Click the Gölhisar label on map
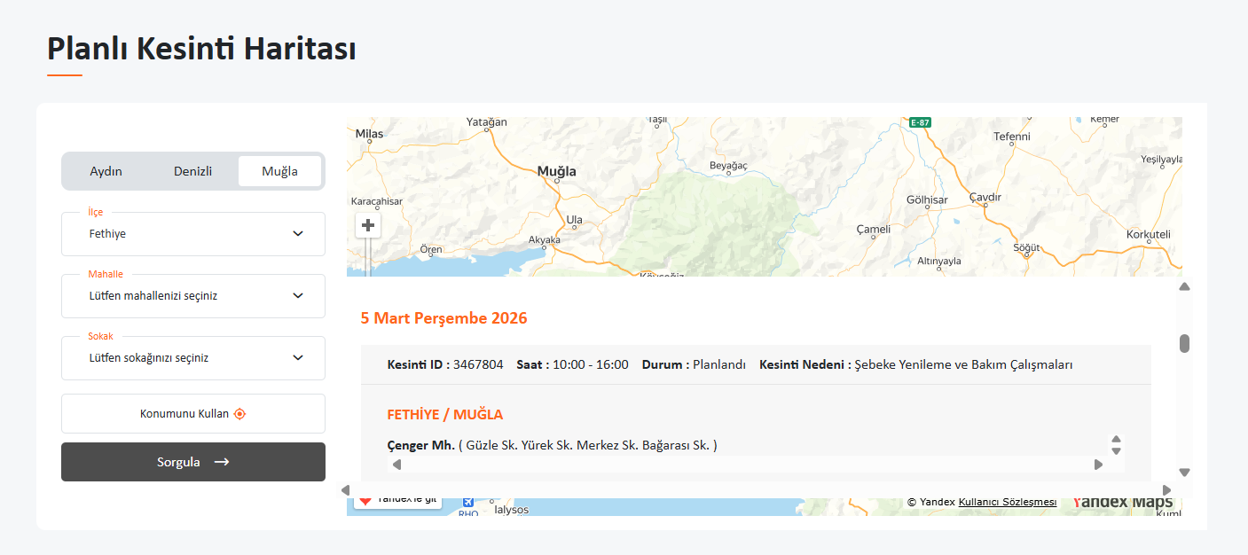The height and width of the screenshot is (555, 1248). (927, 199)
